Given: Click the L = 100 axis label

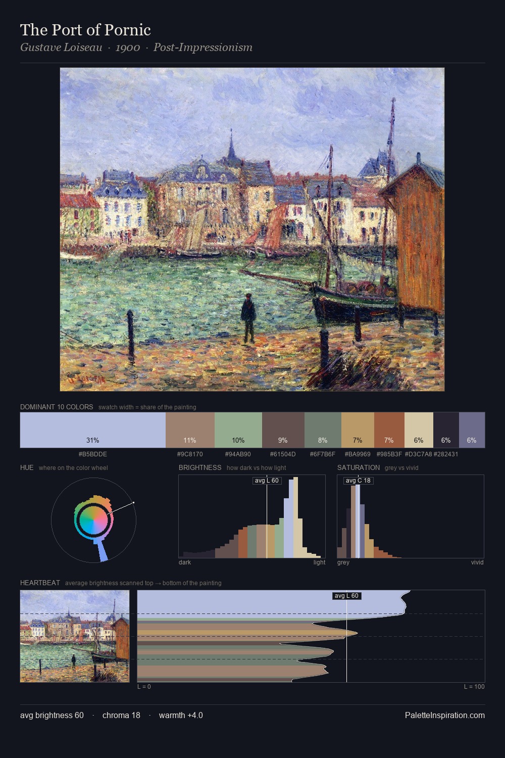Looking at the screenshot, I should pyautogui.click(x=474, y=687).
